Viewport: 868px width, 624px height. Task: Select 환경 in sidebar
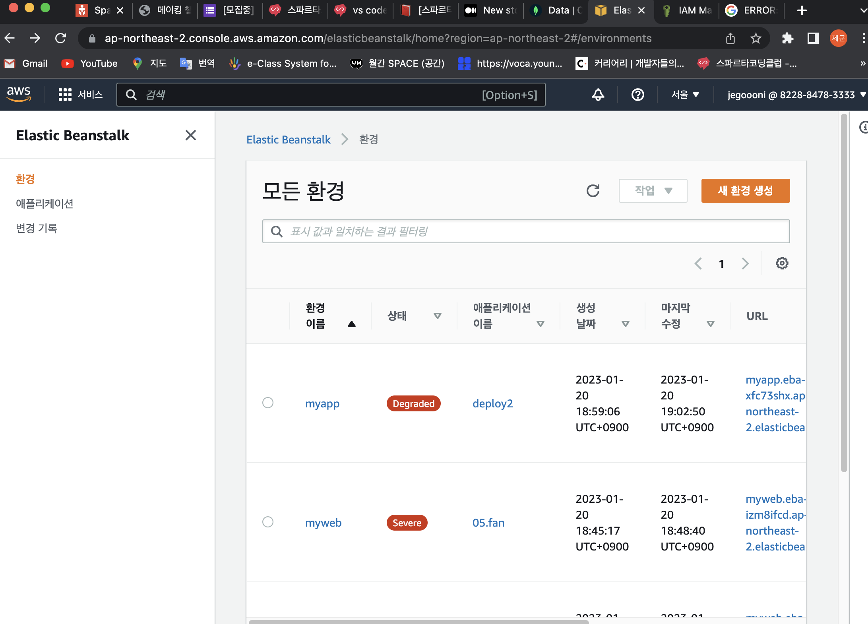tap(25, 179)
